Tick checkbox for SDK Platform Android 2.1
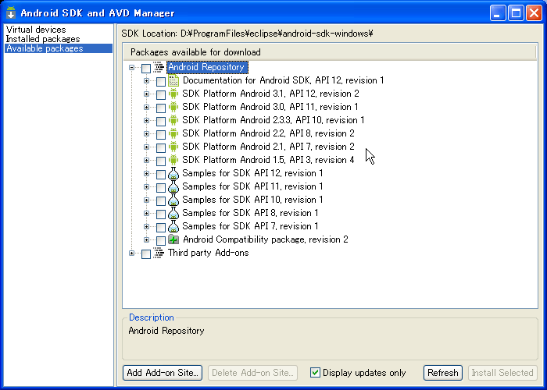Image resolution: width=547 pixels, height=390 pixels. [160, 147]
